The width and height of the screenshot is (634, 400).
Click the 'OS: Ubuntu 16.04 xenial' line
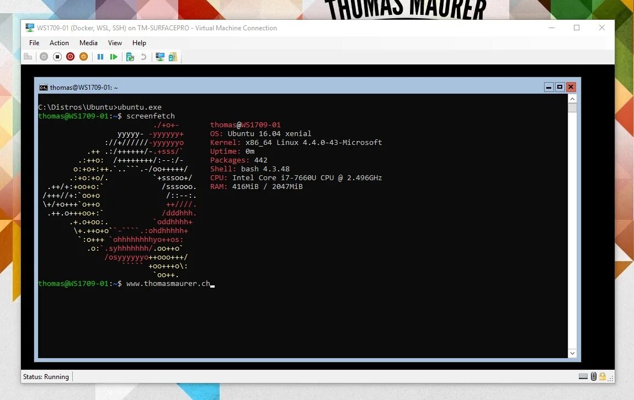point(261,133)
